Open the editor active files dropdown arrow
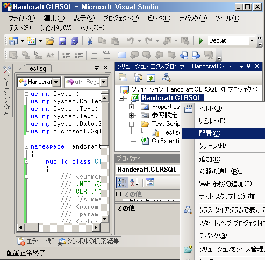 97,68
